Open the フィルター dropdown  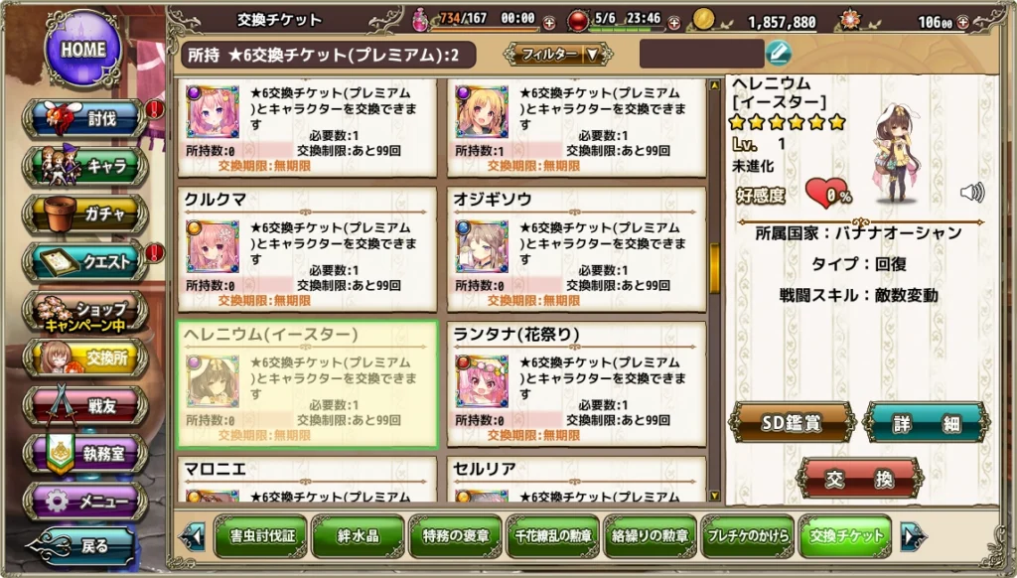pos(558,55)
